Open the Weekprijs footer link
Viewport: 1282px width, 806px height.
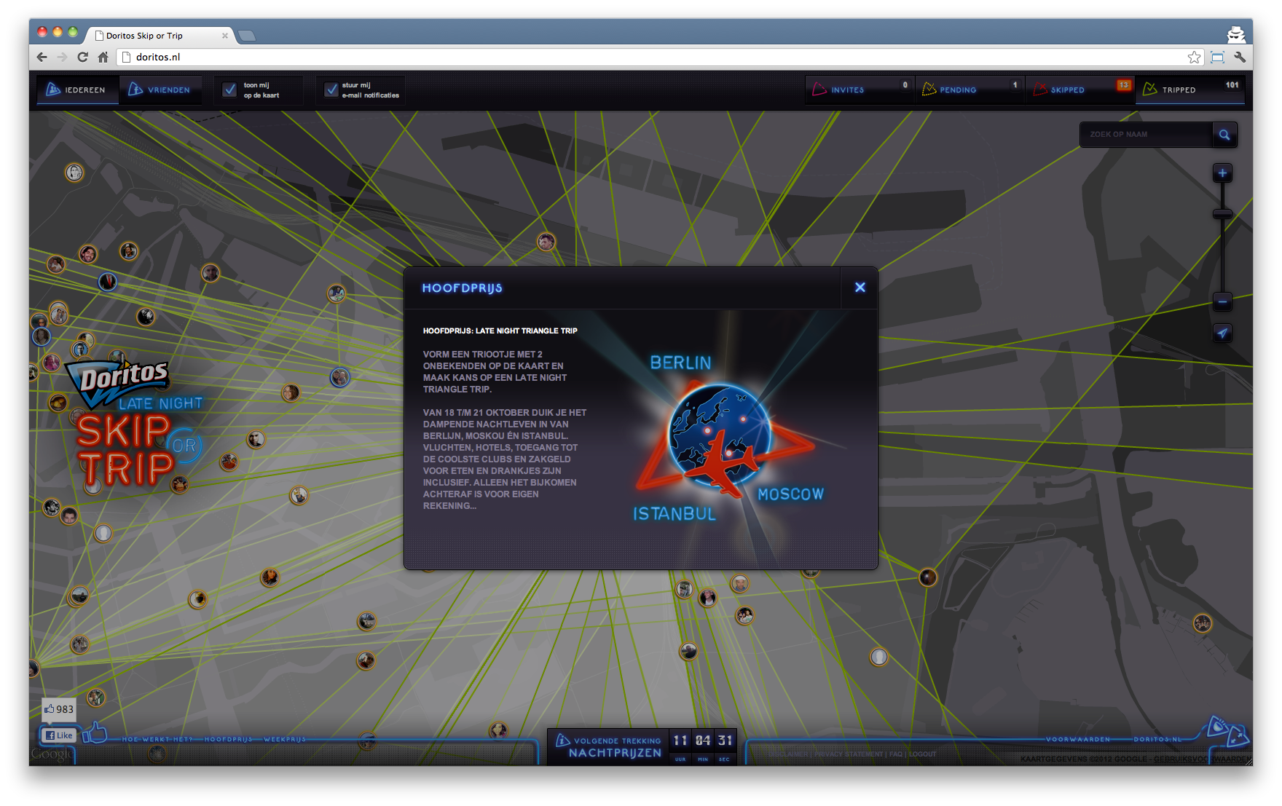285,739
